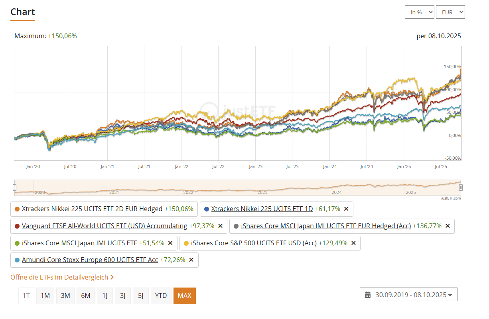Click the right handle of range navigator
The height and width of the screenshot is (319, 489).
[x=461, y=188]
